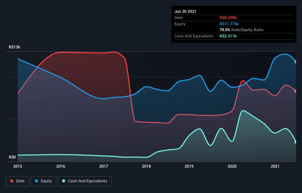
Task: Click the 70.5% Debt/Equity Ratio text
Action: click(242, 30)
